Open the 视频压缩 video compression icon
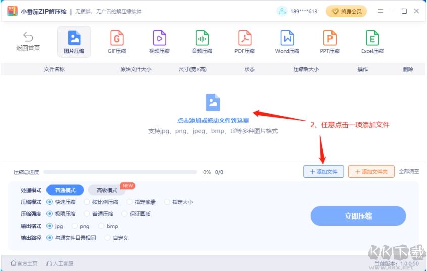The width and height of the screenshot is (427, 271). (x=159, y=38)
